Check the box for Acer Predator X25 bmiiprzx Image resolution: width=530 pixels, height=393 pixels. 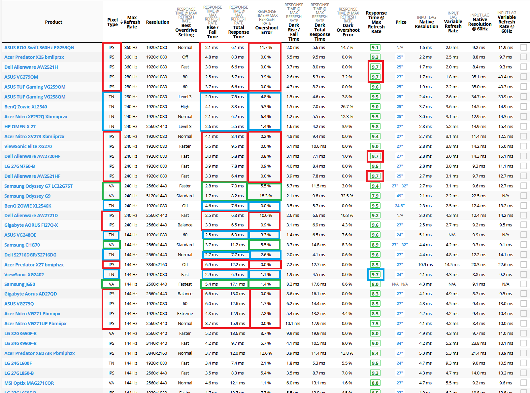click(523, 57)
